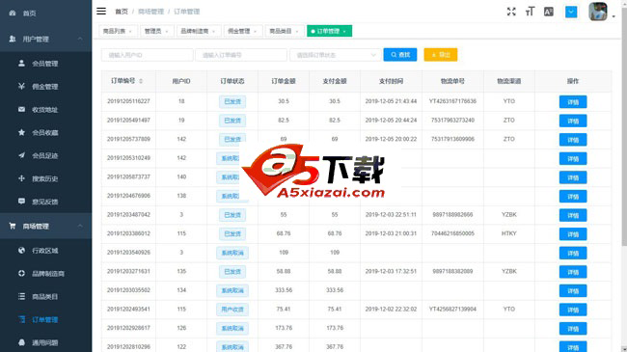Click the 操作 column header
The height and width of the screenshot is (352, 627).
pyautogui.click(x=573, y=81)
